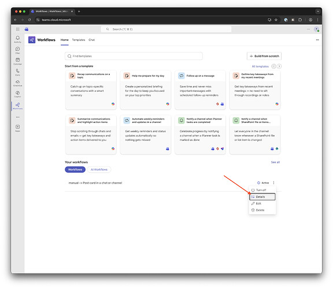Open Apps store icon in sidebar
Image resolution: width=333 pixels, height=288 pixels.
click(x=17, y=128)
